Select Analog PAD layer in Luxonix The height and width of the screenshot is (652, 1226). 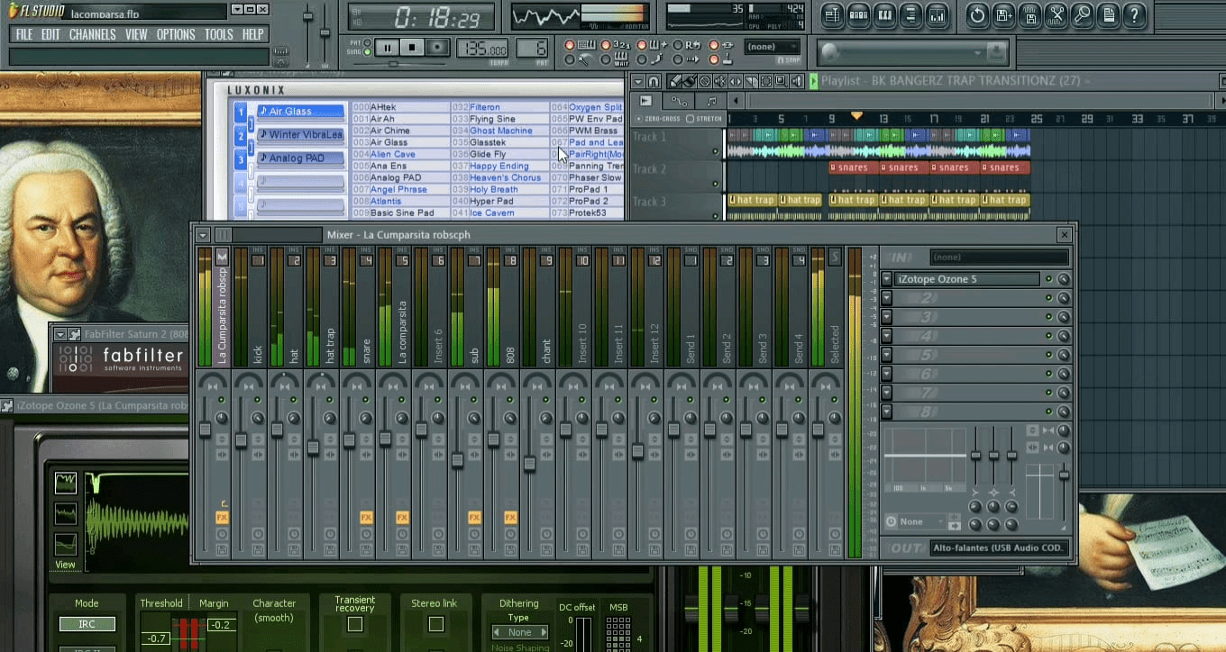[300, 158]
